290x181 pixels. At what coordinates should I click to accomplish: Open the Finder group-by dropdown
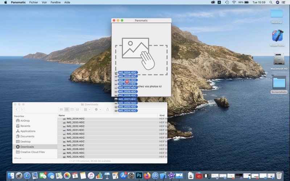[x=87, y=109]
